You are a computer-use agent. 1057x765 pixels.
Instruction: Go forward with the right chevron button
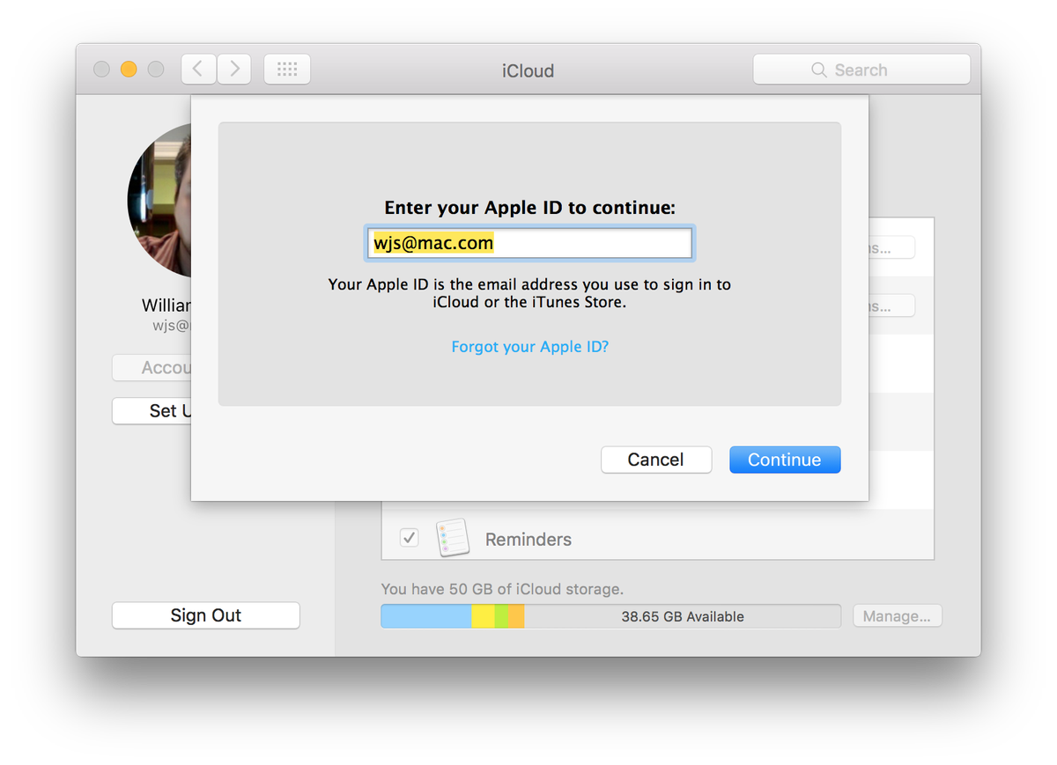click(x=234, y=70)
